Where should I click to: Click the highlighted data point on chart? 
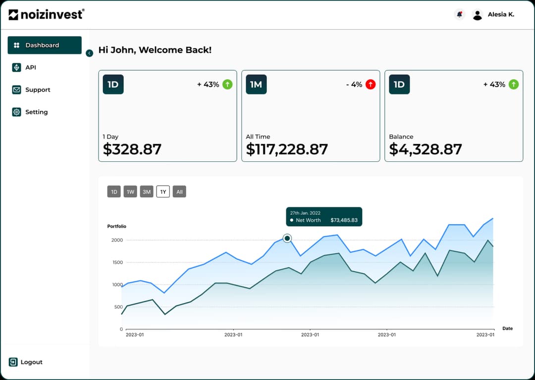point(287,238)
